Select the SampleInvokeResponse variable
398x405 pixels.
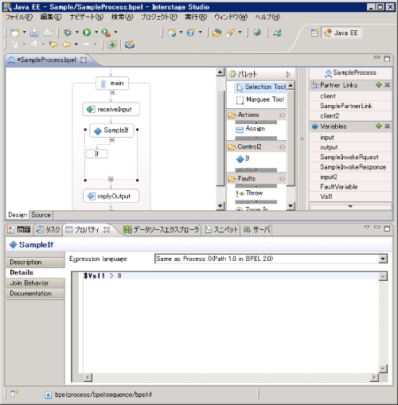(x=350, y=167)
